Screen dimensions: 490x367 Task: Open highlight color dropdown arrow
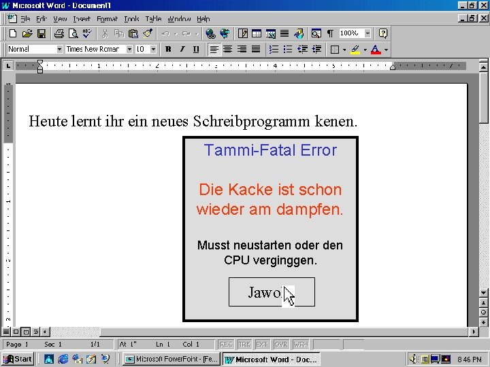pos(365,50)
